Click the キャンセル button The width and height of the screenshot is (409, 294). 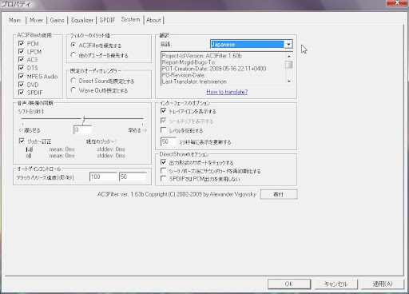(x=336, y=284)
